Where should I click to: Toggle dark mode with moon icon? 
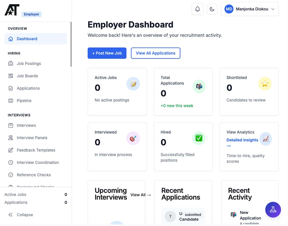[x=212, y=9]
